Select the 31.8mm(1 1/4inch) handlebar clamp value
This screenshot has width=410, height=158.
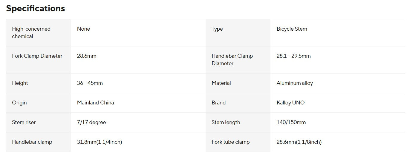[x=100, y=142]
